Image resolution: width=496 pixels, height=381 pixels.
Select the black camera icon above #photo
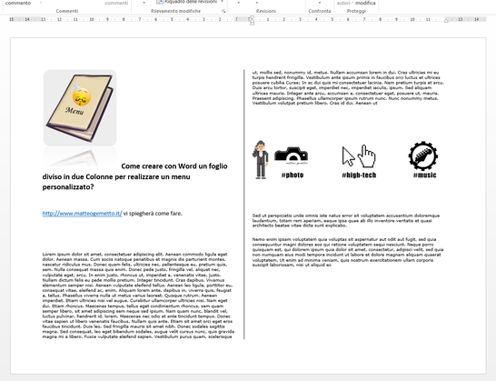click(291, 155)
